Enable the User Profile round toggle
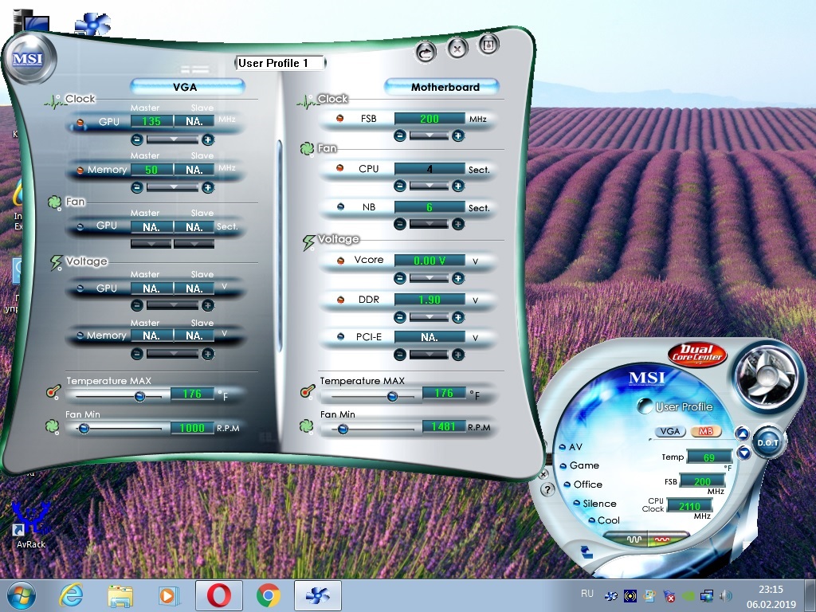Screen dimensions: 816x612 (x=645, y=406)
